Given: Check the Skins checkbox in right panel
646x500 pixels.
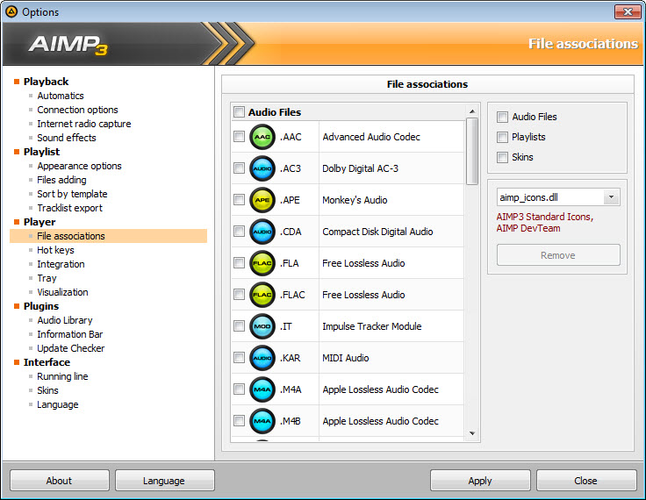Looking at the screenshot, I should click(502, 157).
